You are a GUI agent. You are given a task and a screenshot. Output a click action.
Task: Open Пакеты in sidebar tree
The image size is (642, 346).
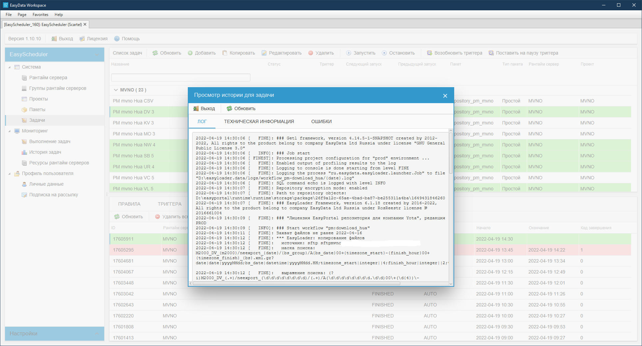pos(37,109)
